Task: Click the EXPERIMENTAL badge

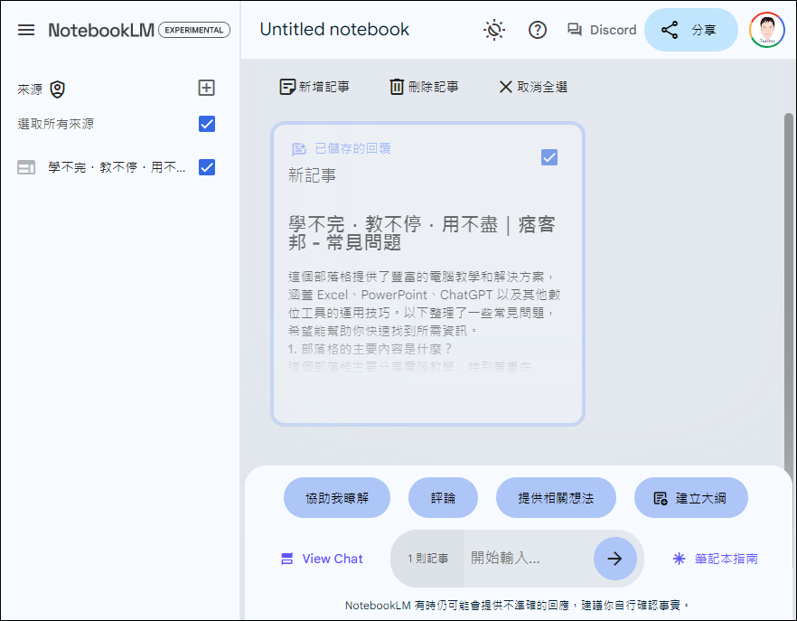Action: pos(194,30)
